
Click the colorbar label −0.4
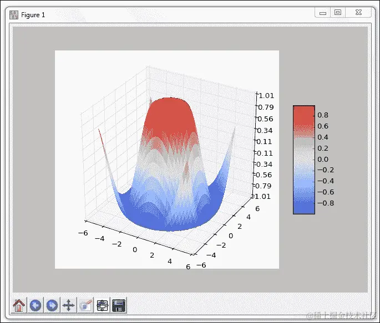tap(326, 181)
